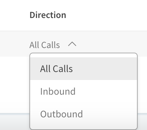This screenshot has width=147, height=130.
Task: Click the Direction title text
Action: point(48,15)
